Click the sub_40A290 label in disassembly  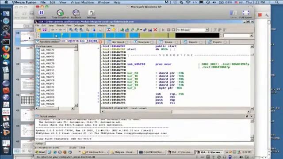[x=136, y=64]
